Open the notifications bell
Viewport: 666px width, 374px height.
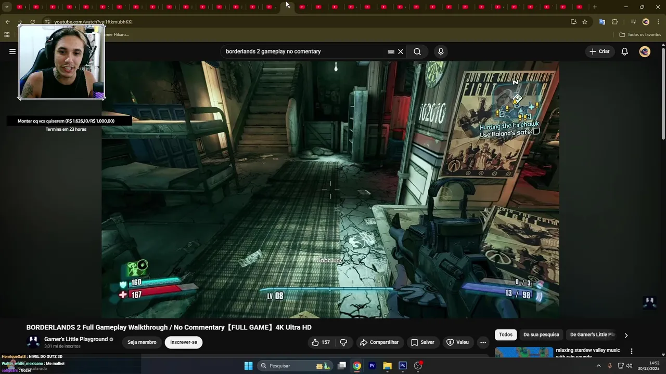point(625,51)
